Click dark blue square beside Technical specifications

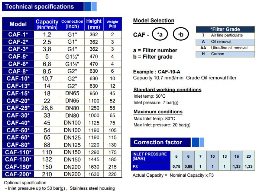87,6
